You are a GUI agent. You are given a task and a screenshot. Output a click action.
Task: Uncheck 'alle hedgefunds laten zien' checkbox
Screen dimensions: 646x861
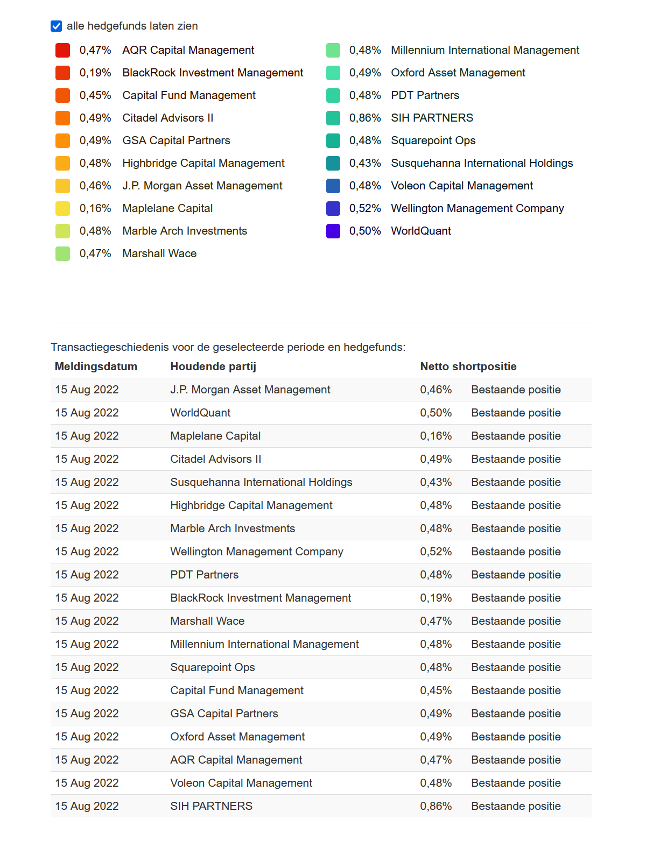[56, 26]
